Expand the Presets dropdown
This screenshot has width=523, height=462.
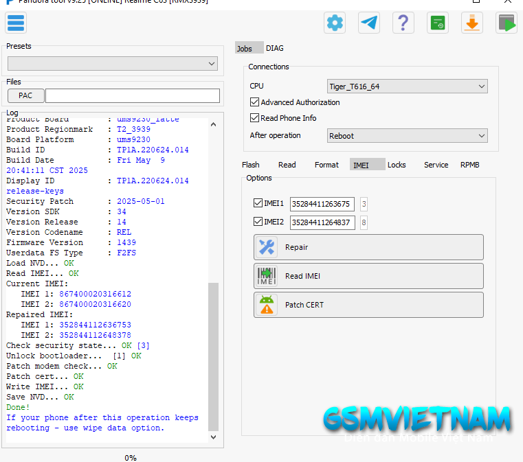point(113,64)
